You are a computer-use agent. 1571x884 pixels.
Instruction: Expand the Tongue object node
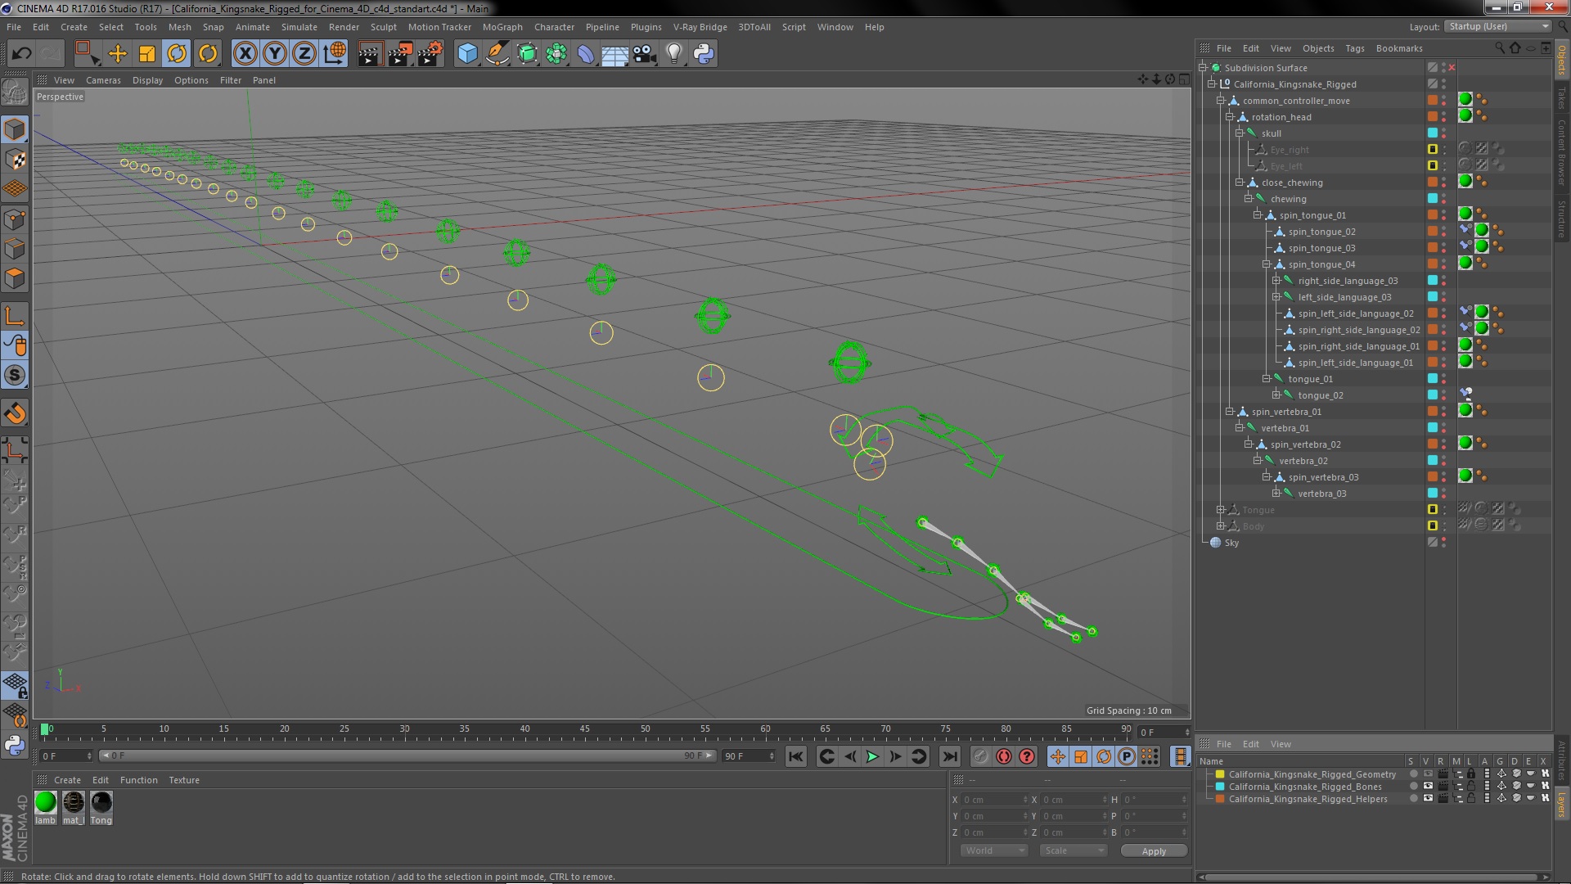(x=1220, y=510)
